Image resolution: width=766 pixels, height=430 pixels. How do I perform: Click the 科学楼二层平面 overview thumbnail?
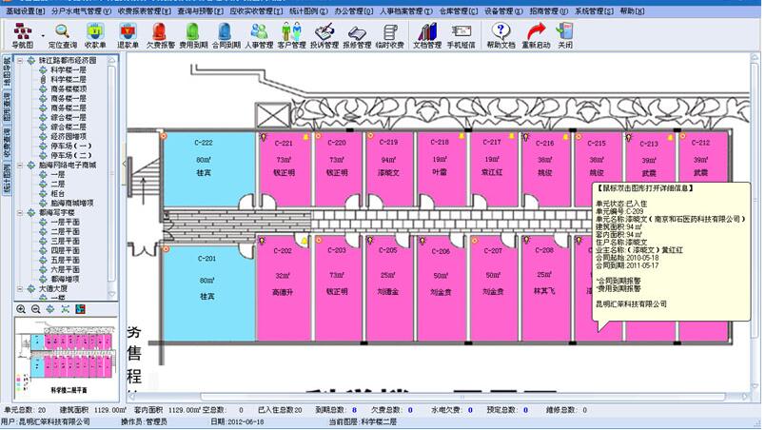pos(67,360)
